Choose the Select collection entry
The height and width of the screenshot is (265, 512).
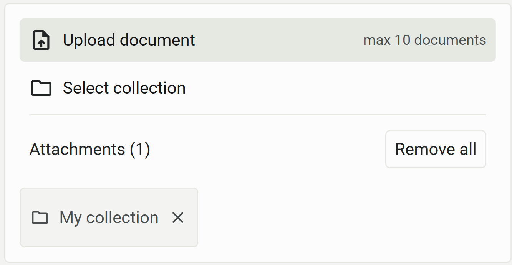pyautogui.click(x=124, y=88)
